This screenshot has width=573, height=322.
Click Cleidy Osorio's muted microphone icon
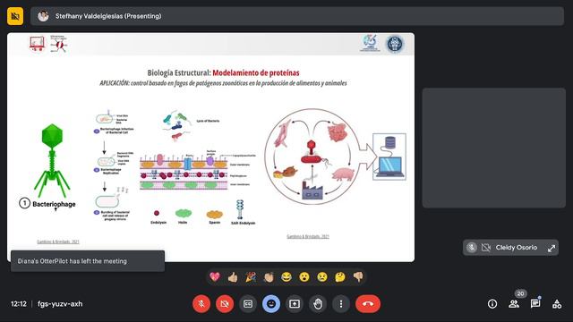tap(472, 248)
